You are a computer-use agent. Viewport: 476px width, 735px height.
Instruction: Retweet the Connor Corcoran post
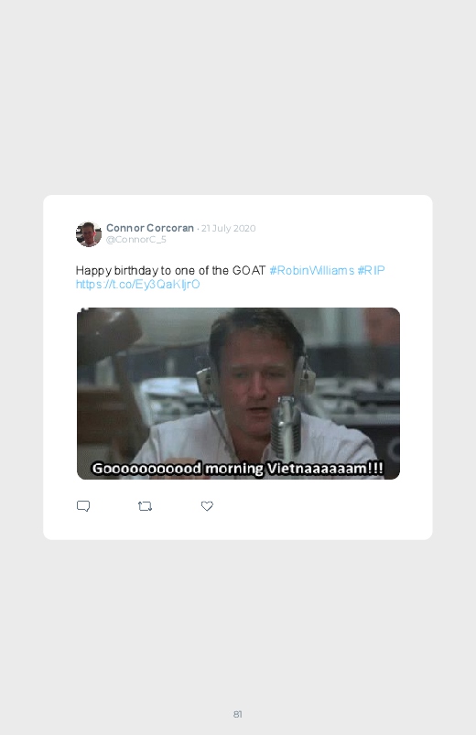click(x=145, y=506)
